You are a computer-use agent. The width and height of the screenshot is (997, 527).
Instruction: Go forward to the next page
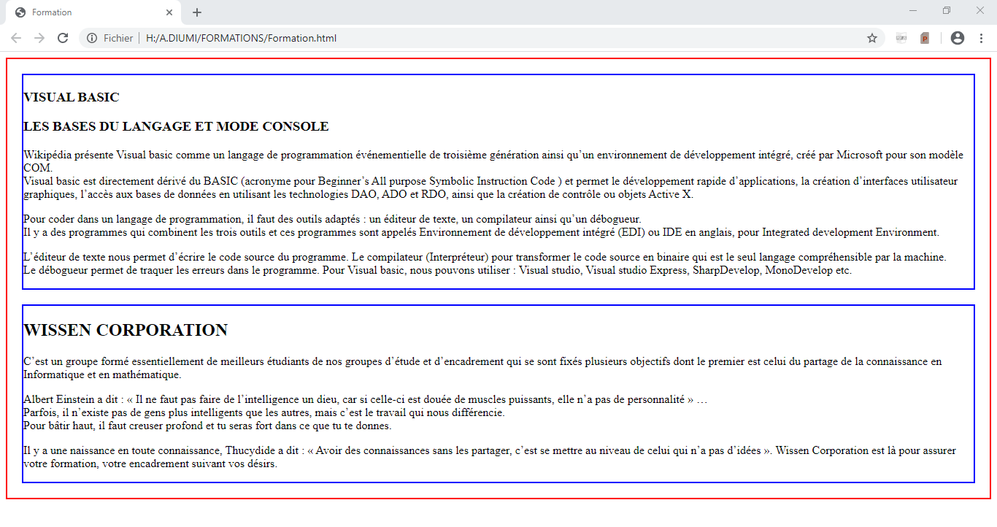coord(39,38)
